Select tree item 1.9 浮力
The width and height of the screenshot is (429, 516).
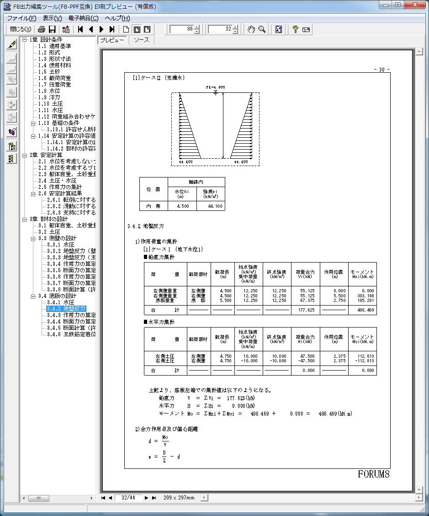pos(49,97)
